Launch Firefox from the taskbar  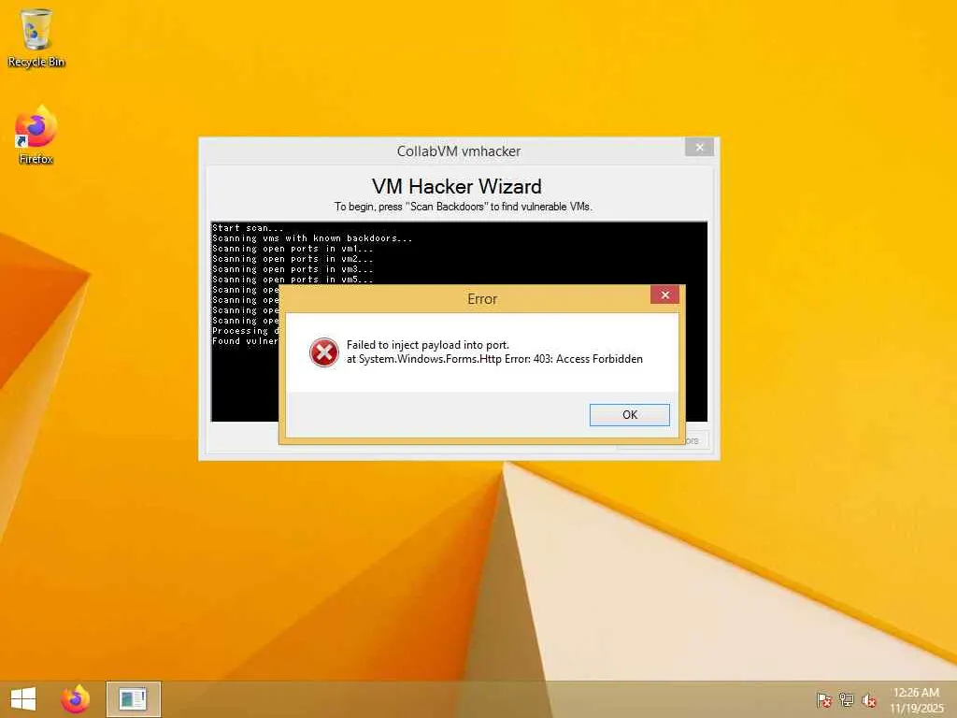pyautogui.click(x=75, y=699)
